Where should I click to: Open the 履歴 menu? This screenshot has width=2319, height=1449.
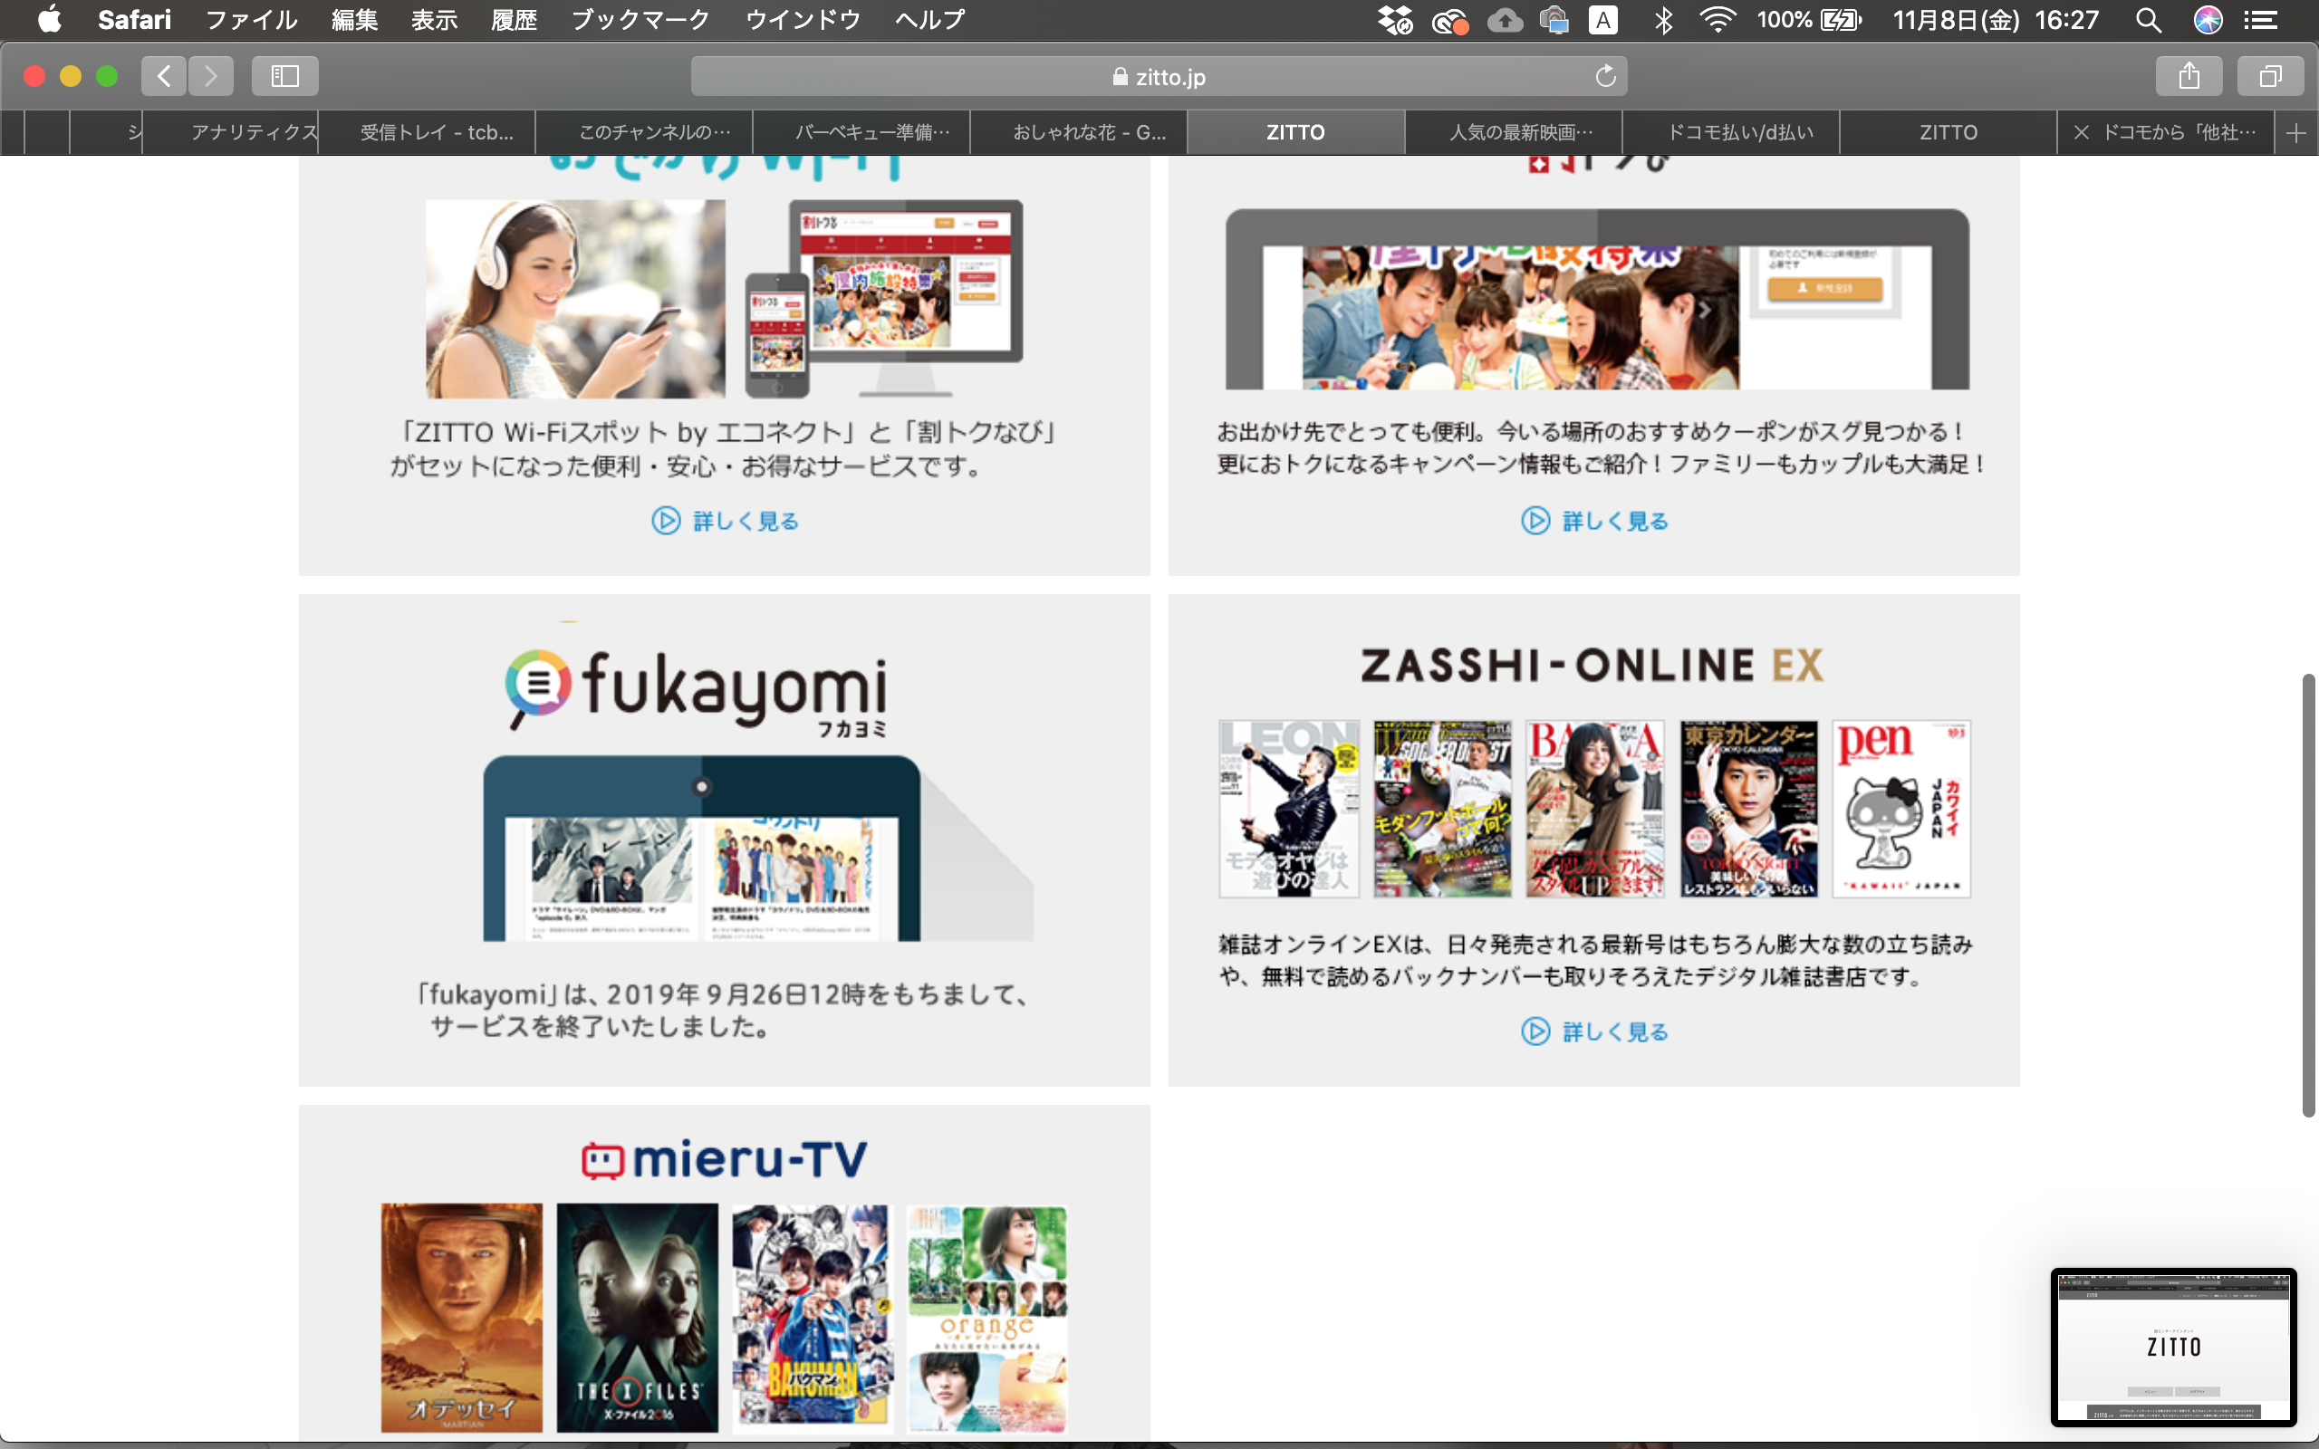514,19
